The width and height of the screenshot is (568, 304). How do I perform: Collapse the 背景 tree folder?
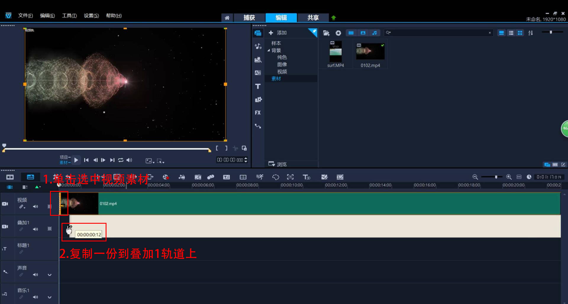pyautogui.click(x=269, y=50)
